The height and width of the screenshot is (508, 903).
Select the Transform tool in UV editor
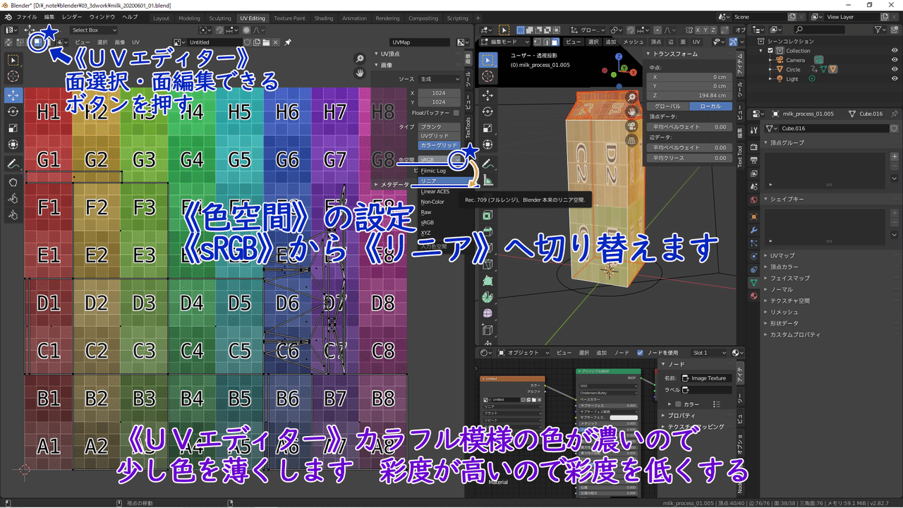point(13,145)
